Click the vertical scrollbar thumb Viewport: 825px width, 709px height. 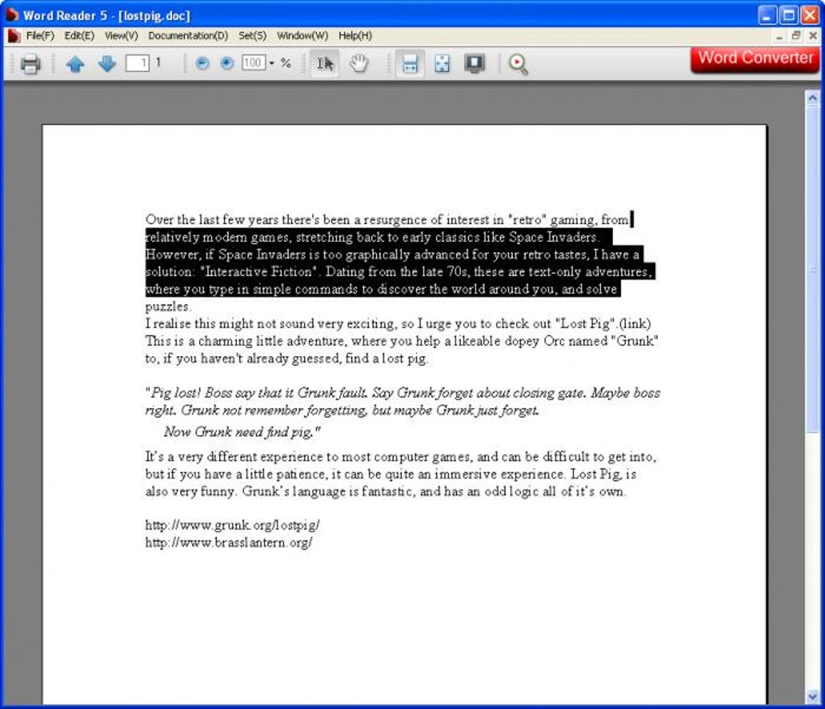812,269
